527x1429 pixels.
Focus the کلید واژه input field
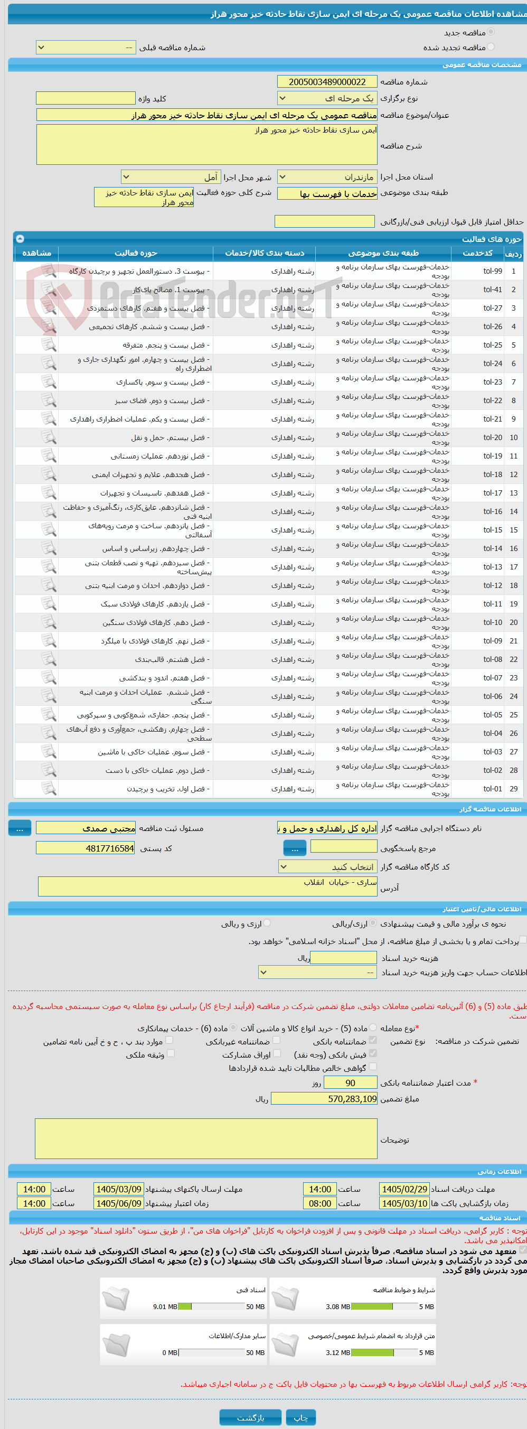tap(86, 98)
